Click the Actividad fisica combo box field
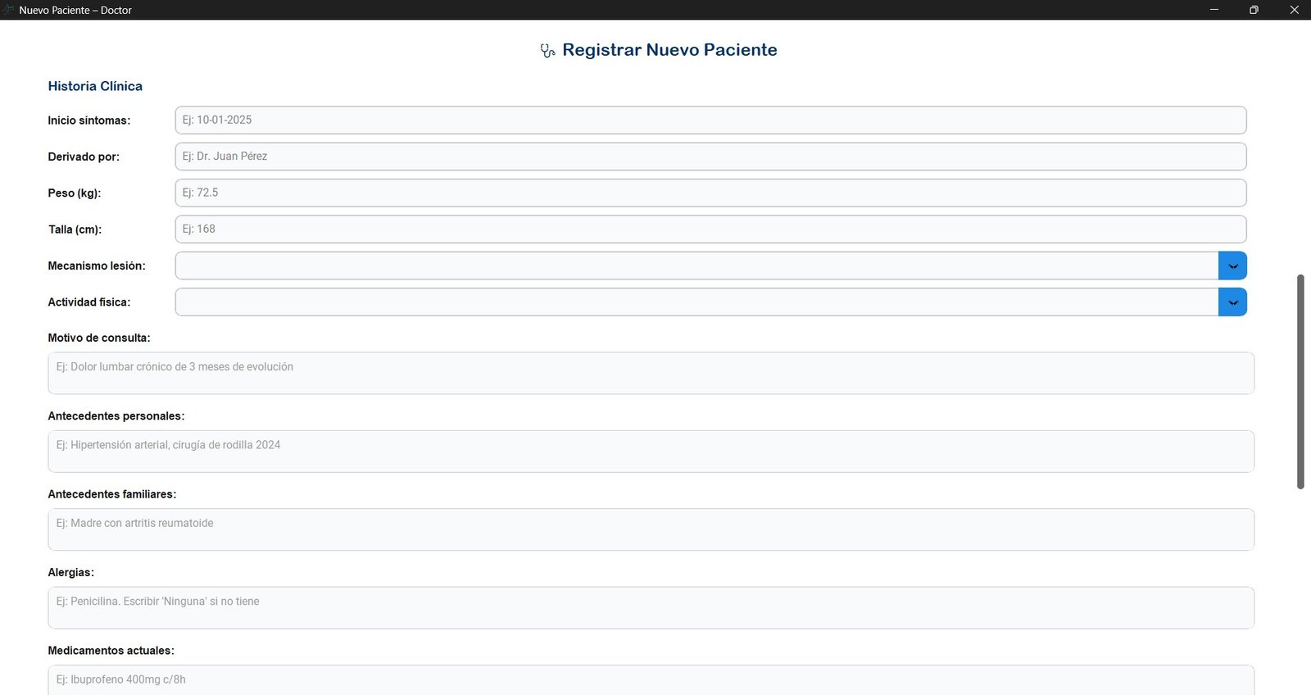Viewport: 1311px width, 695px height. tap(696, 302)
